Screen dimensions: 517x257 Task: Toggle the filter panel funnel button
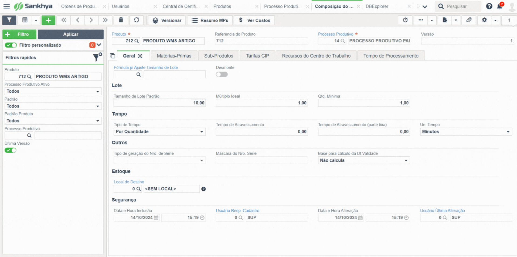click(x=9, y=20)
